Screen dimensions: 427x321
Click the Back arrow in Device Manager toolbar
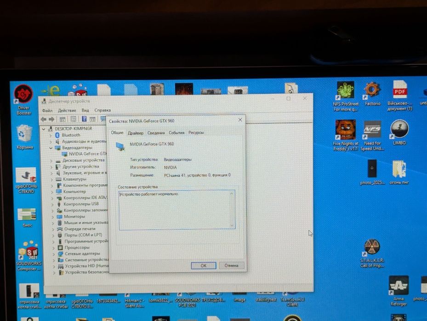point(44,119)
